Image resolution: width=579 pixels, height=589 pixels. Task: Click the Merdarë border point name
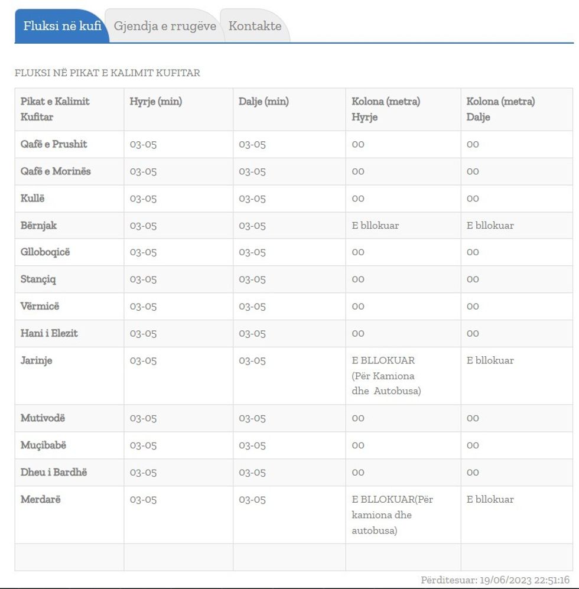[41, 500]
